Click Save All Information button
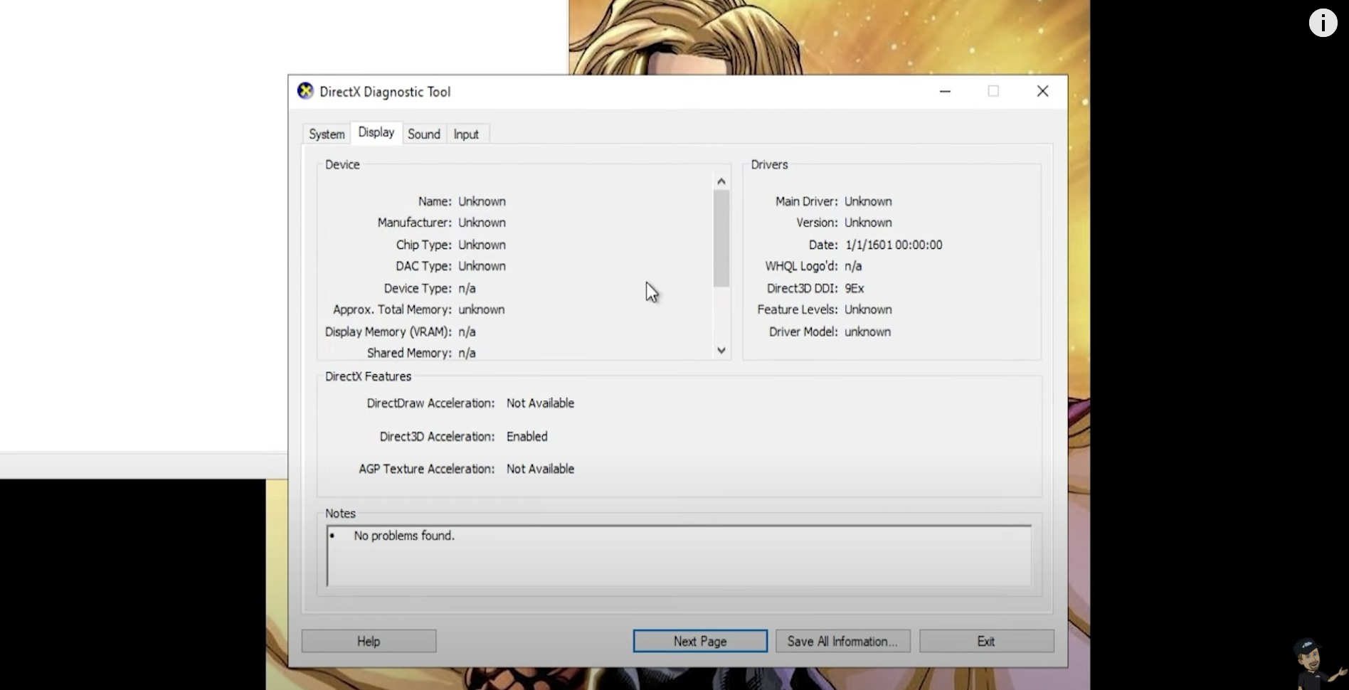 tap(842, 641)
